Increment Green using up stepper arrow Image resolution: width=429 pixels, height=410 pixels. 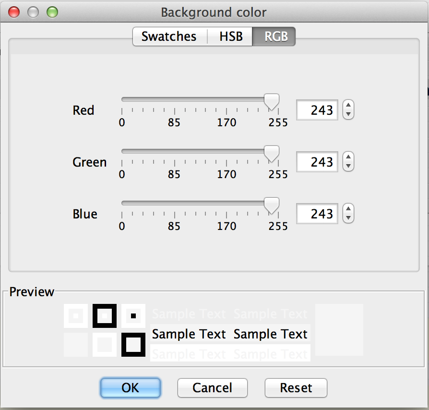click(349, 157)
